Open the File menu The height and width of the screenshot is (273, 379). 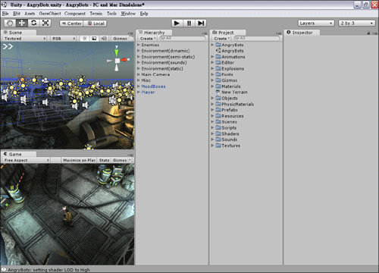(5, 14)
